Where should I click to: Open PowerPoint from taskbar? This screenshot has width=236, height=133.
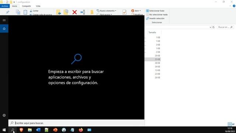pyautogui.click(x=55, y=130)
